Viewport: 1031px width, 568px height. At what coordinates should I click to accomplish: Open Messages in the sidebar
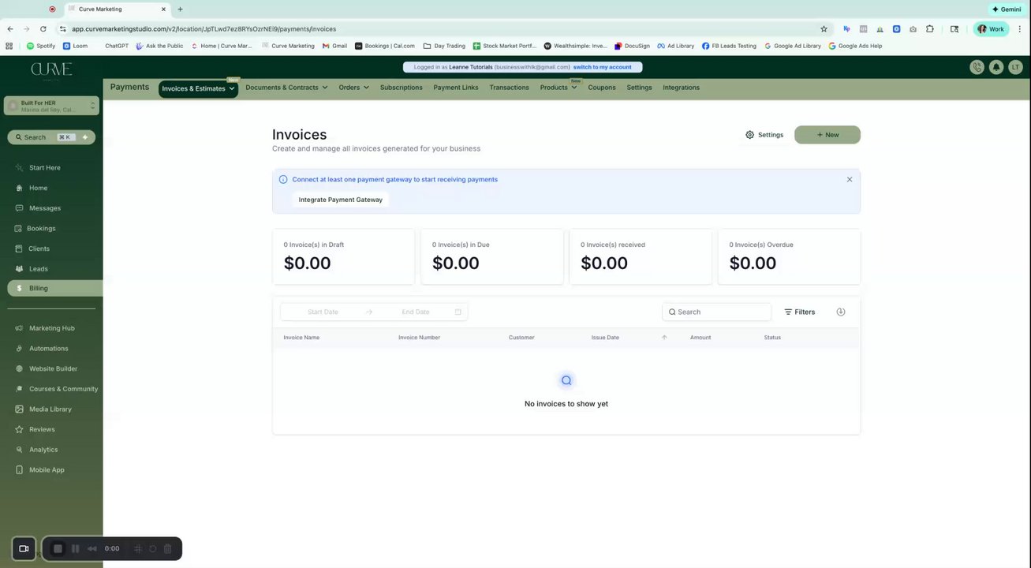45,208
